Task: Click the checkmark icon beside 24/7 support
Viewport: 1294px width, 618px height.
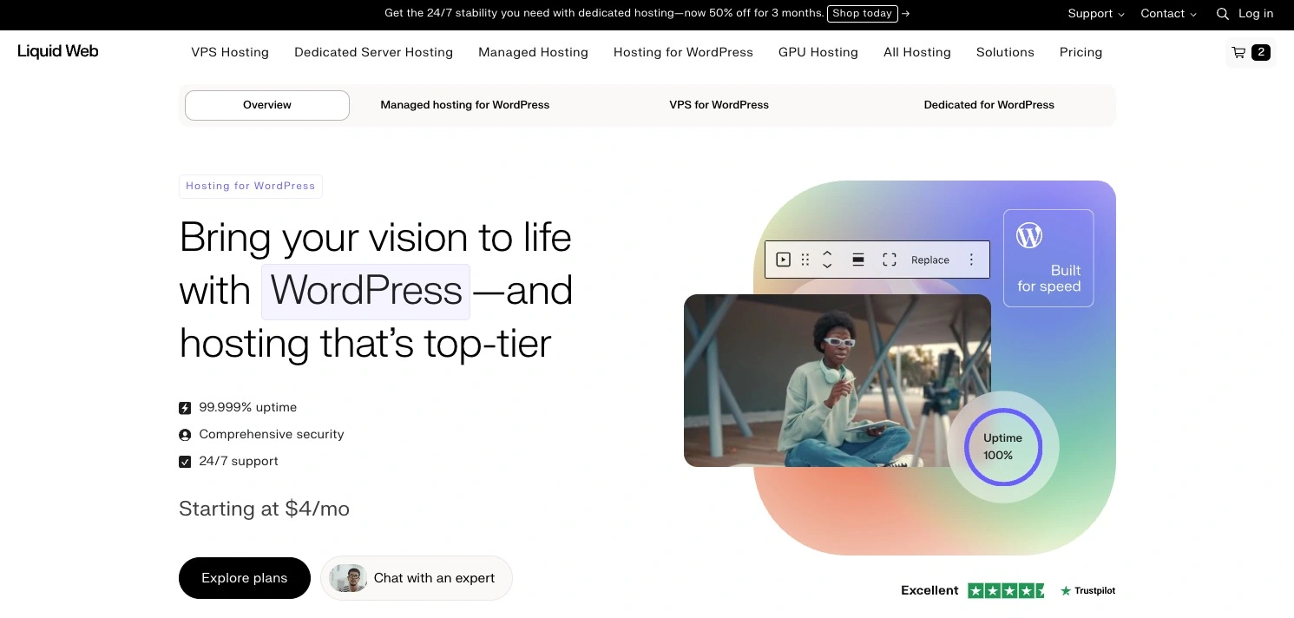Action: [x=185, y=462]
